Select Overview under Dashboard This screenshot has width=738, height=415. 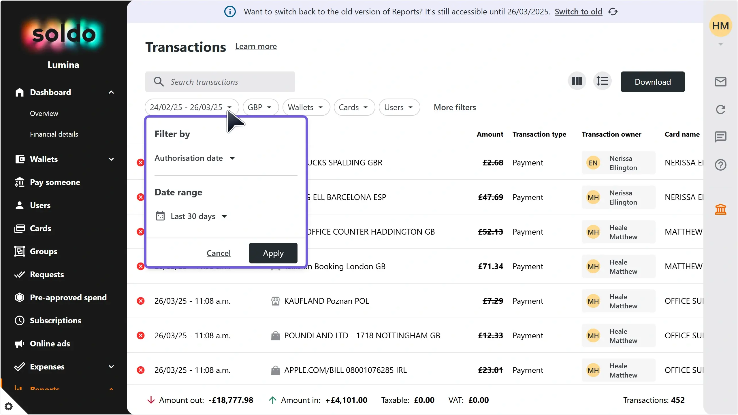[x=44, y=113]
